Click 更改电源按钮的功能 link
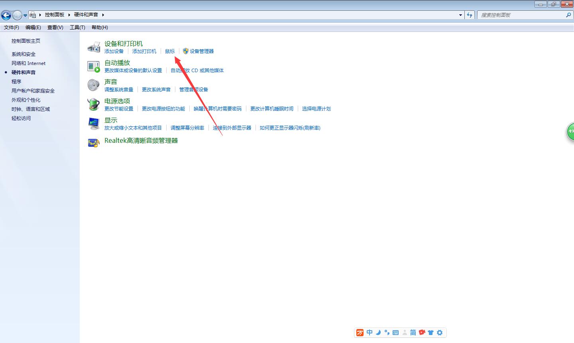The width and height of the screenshot is (574, 343). (163, 109)
